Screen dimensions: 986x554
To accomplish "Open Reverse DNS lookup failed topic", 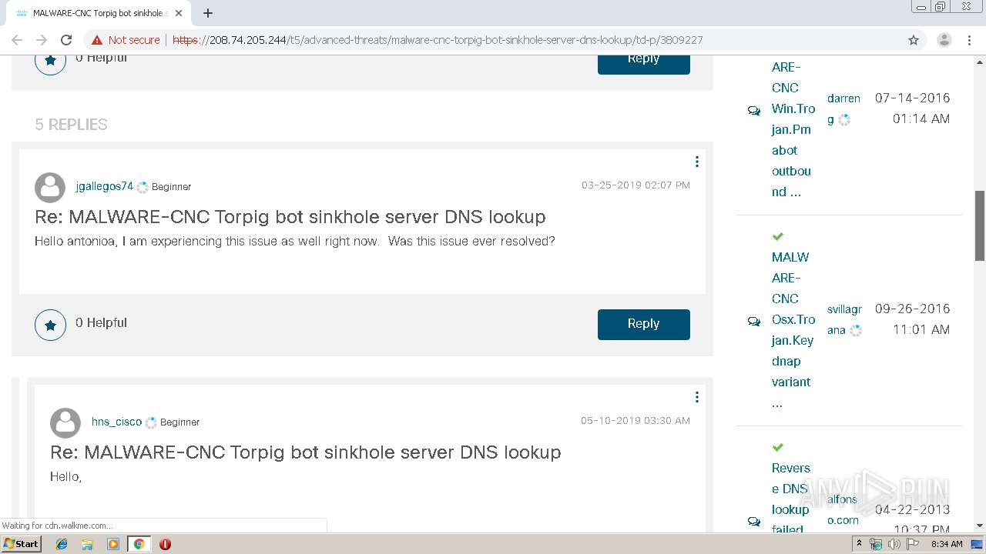I will [791, 499].
